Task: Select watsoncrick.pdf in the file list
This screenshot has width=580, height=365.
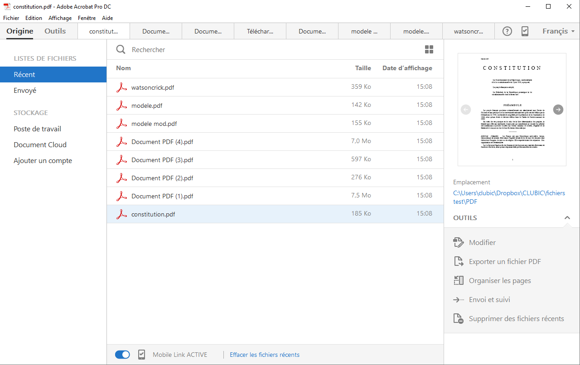Action: tap(153, 87)
